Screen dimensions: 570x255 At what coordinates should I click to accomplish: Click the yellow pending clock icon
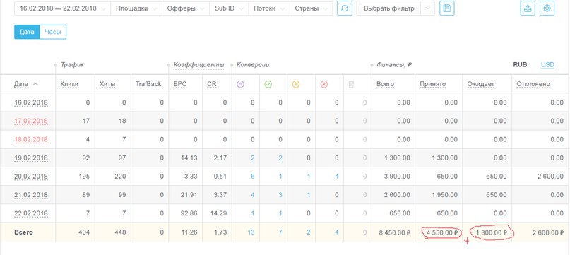coord(296,84)
